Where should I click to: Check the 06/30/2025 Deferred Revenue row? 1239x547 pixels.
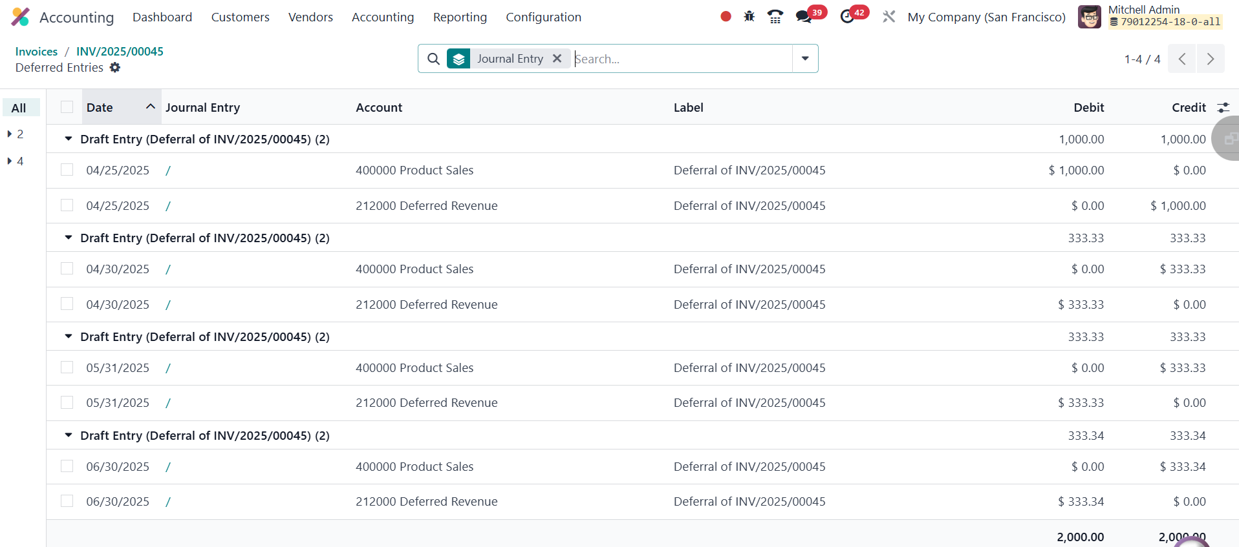pos(67,501)
